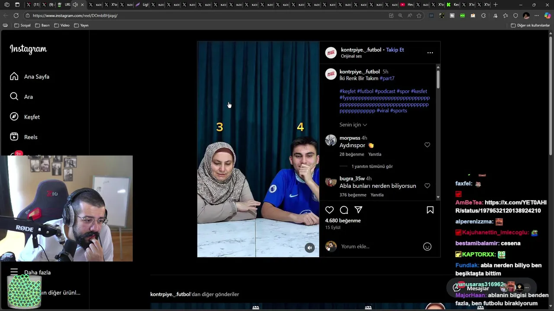The width and height of the screenshot is (554, 311).
Task: Open Diğer sık kullanılanlar folder
Action: pyautogui.click(x=530, y=25)
